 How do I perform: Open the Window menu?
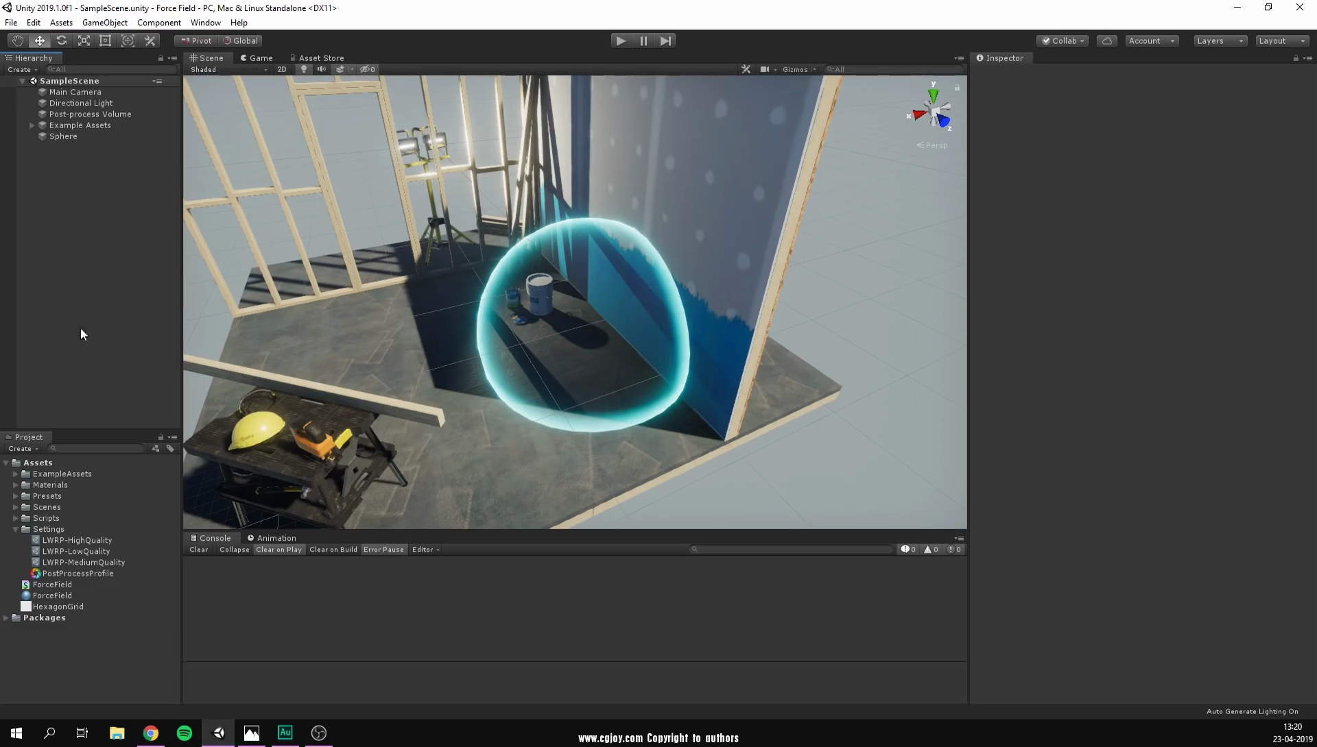pyautogui.click(x=205, y=23)
